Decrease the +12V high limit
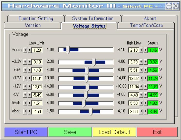This screenshot has height=140, width=181. tap(141, 79)
